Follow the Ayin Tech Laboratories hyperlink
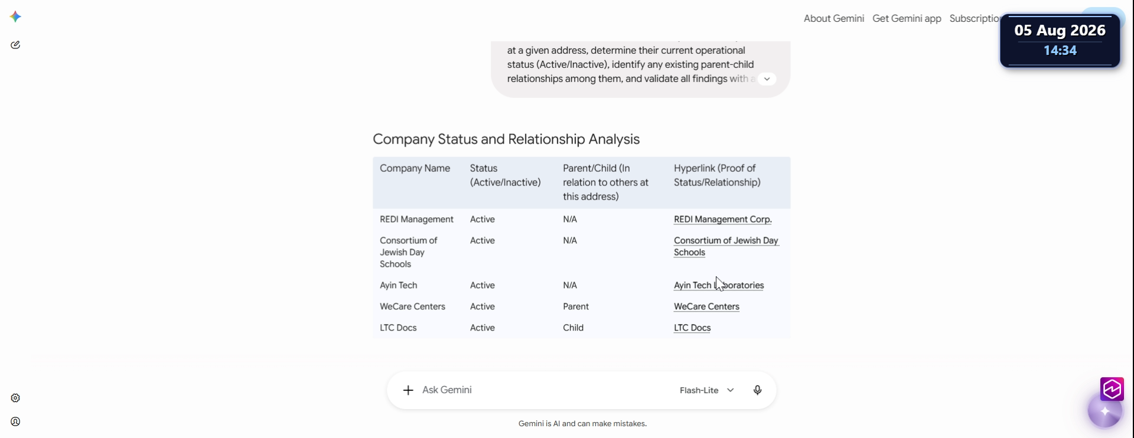The image size is (1134, 438). pos(719,285)
